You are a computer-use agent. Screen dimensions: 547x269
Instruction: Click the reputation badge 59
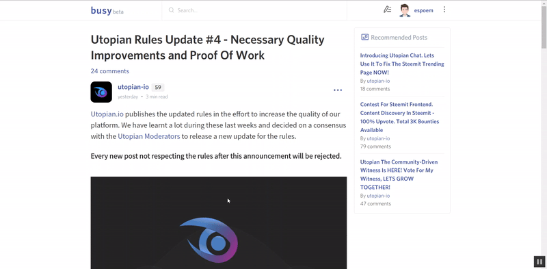click(x=158, y=88)
